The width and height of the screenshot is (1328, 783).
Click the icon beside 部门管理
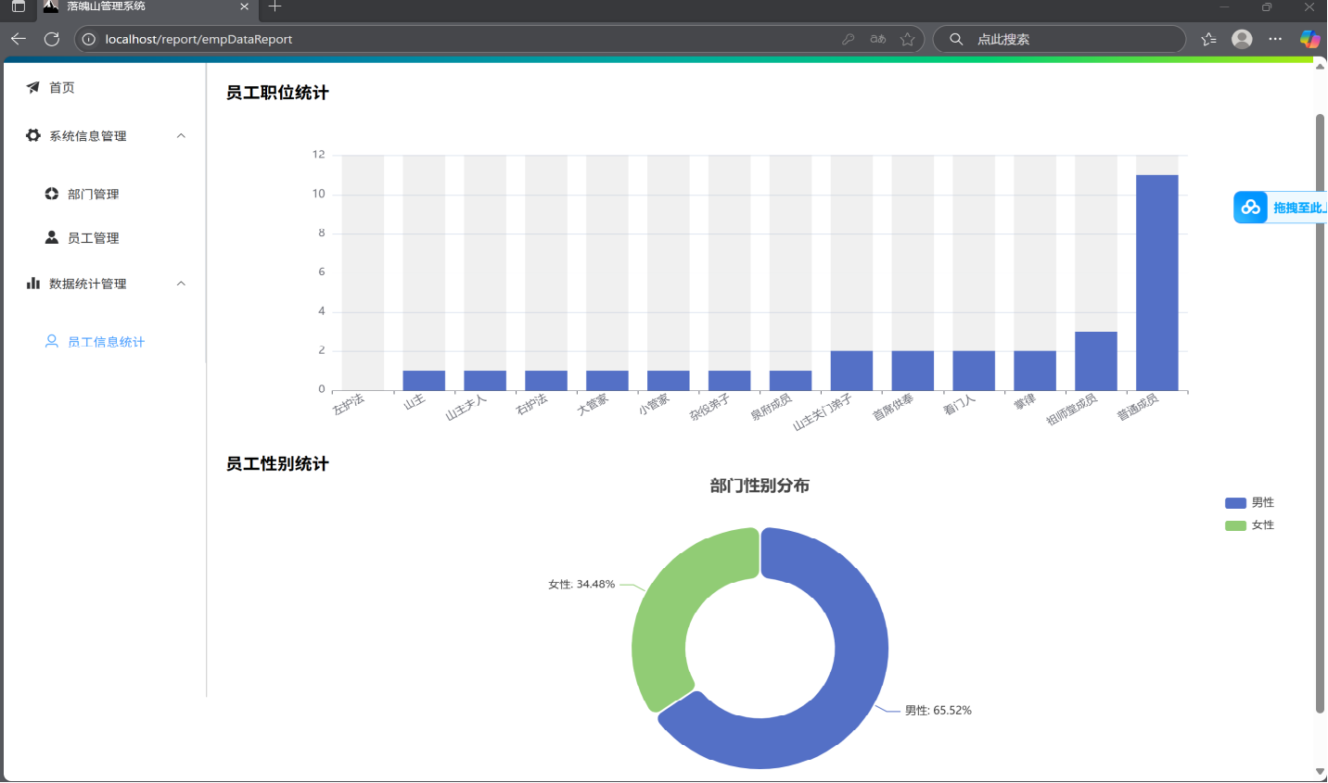[x=52, y=194]
